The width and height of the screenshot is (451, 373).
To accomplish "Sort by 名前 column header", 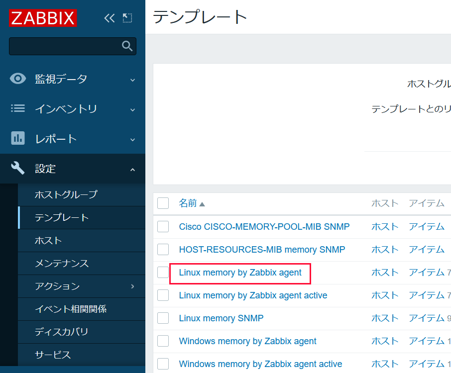I will click(192, 203).
